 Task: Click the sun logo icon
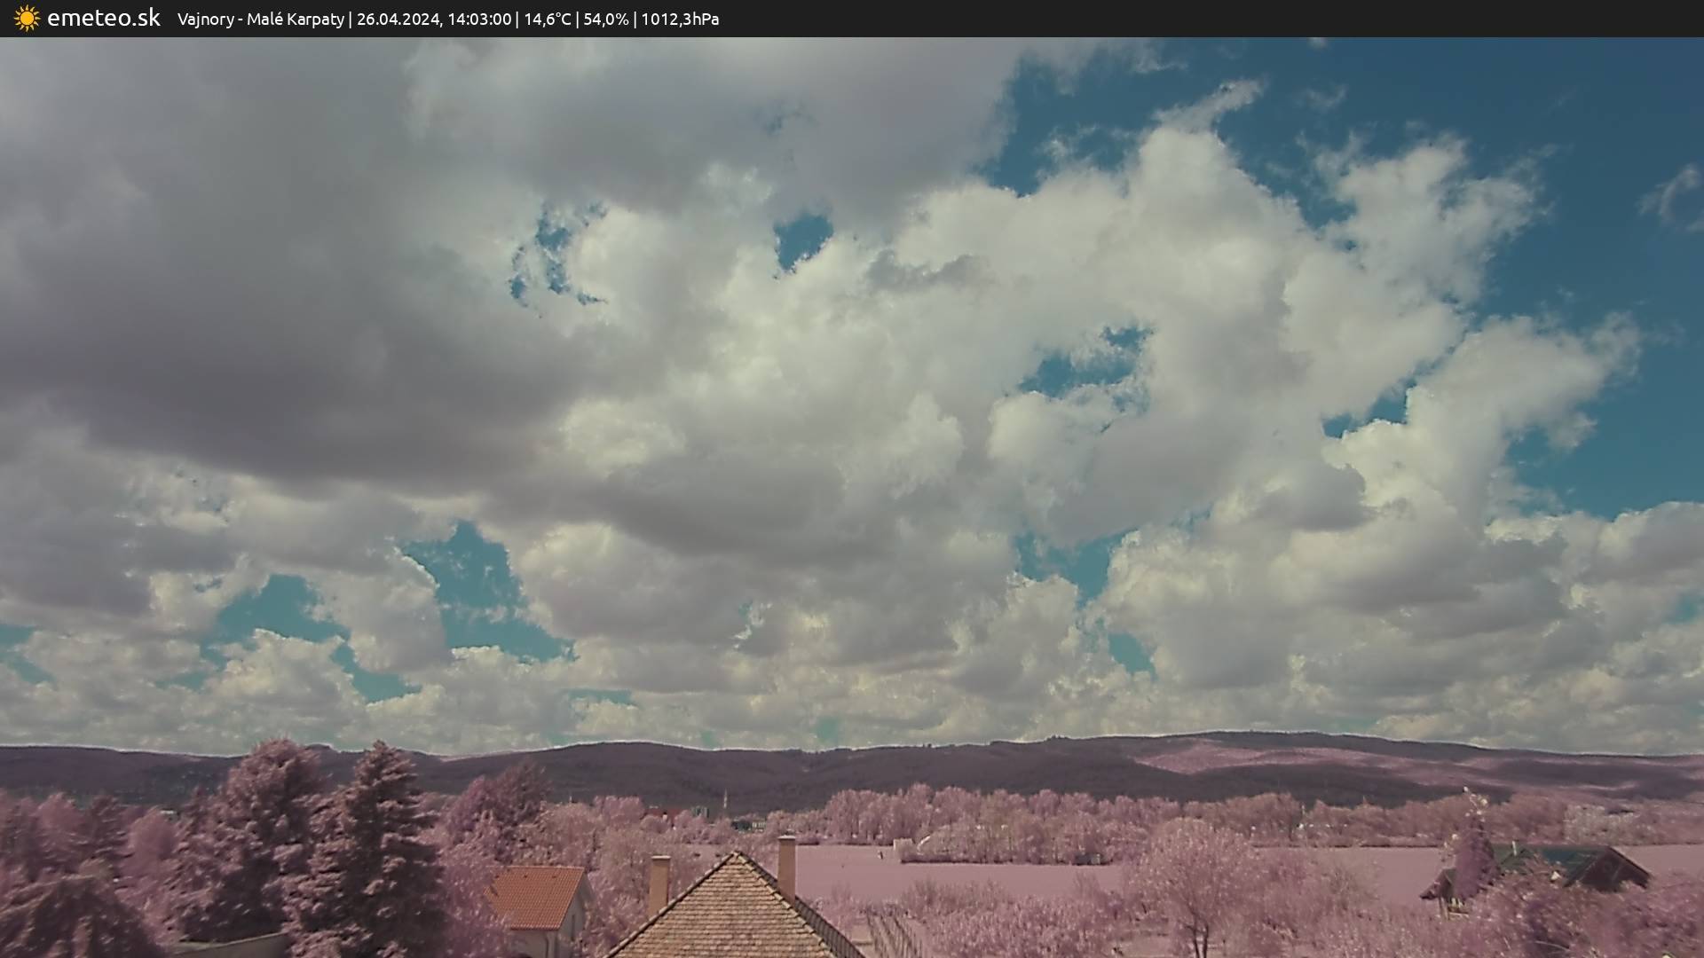point(27,19)
